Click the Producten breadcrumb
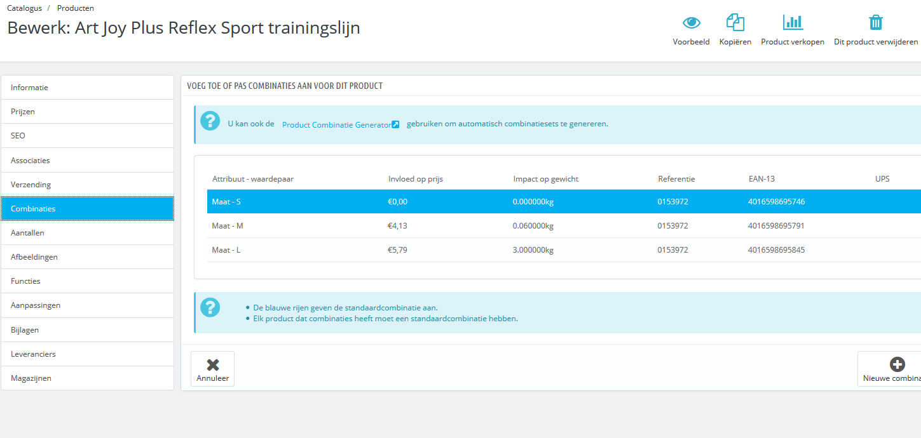This screenshot has width=921, height=438. tap(76, 8)
